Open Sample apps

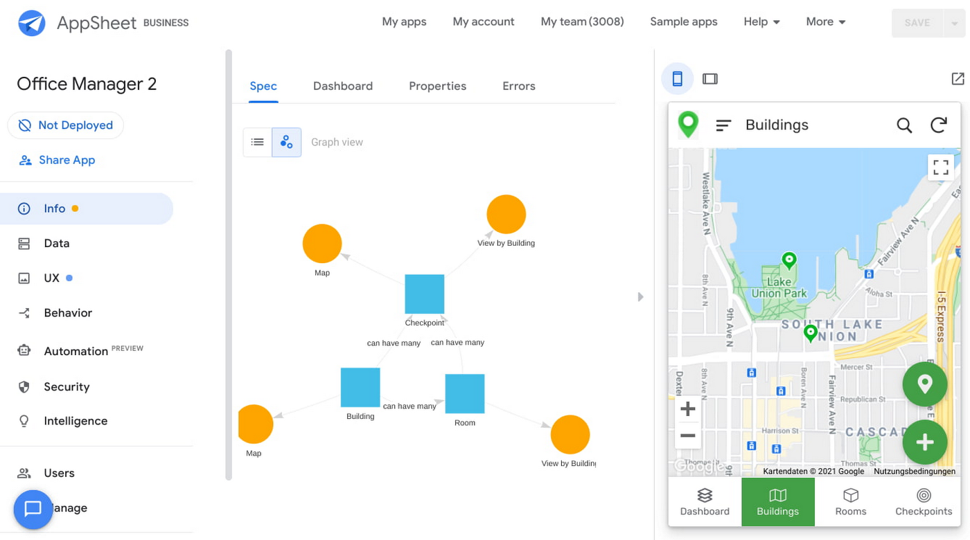pos(684,21)
